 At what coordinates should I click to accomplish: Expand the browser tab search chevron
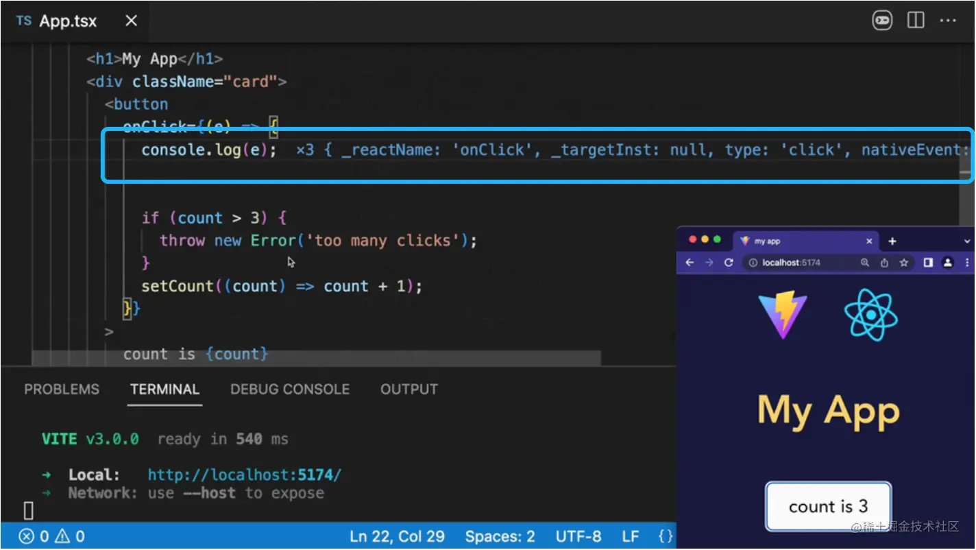click(x=967, y=241)
